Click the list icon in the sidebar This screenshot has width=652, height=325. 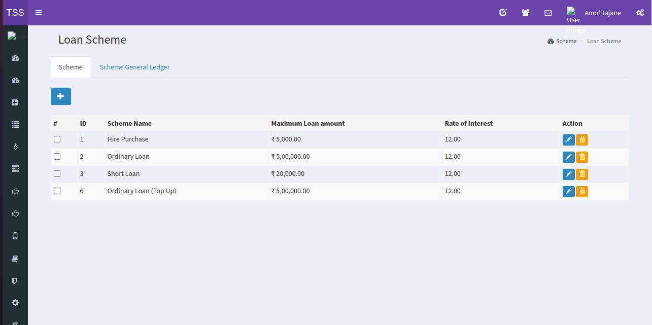[x=15, y=124]
